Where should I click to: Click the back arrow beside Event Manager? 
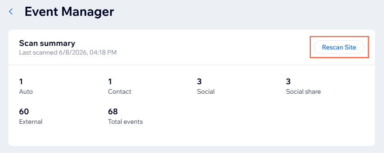pos(11,11)
